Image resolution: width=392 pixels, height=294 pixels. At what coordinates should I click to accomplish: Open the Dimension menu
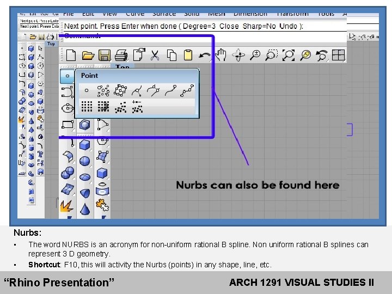tap(250, 14)
